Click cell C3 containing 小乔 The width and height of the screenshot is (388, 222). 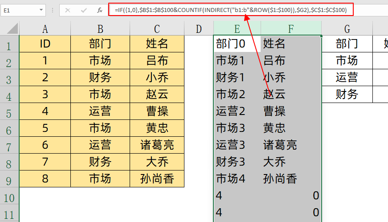(x=157, y=77)
